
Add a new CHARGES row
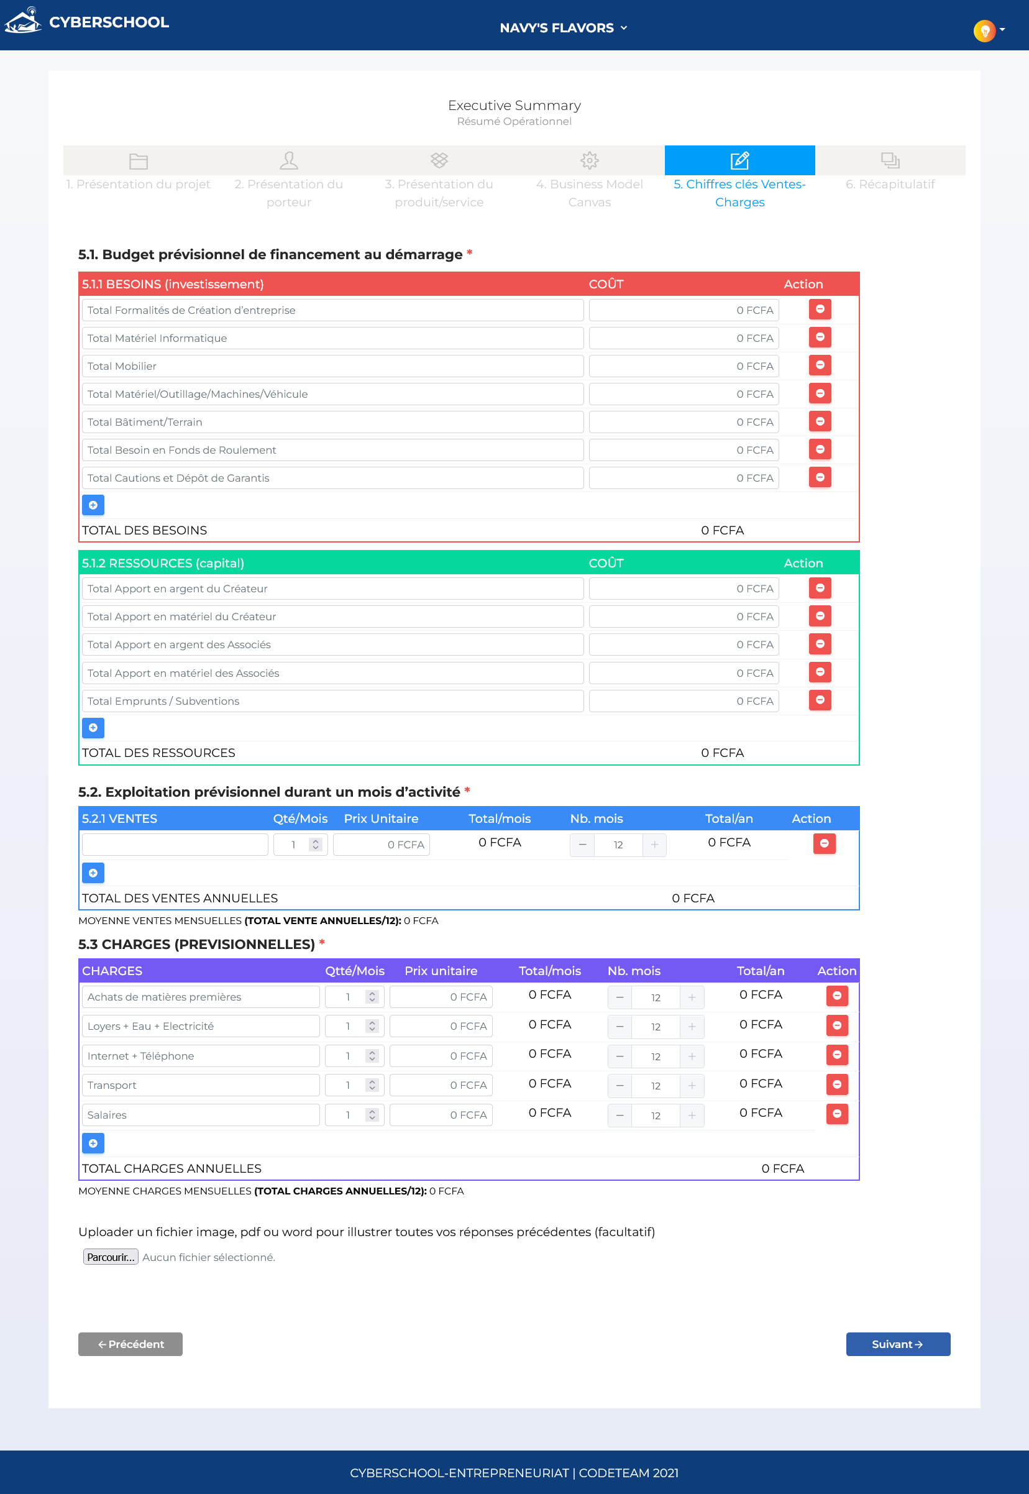[x=93, y=1143]
